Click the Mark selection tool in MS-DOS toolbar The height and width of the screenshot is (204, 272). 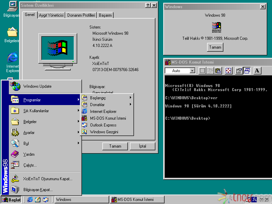(x=202, y=71)
